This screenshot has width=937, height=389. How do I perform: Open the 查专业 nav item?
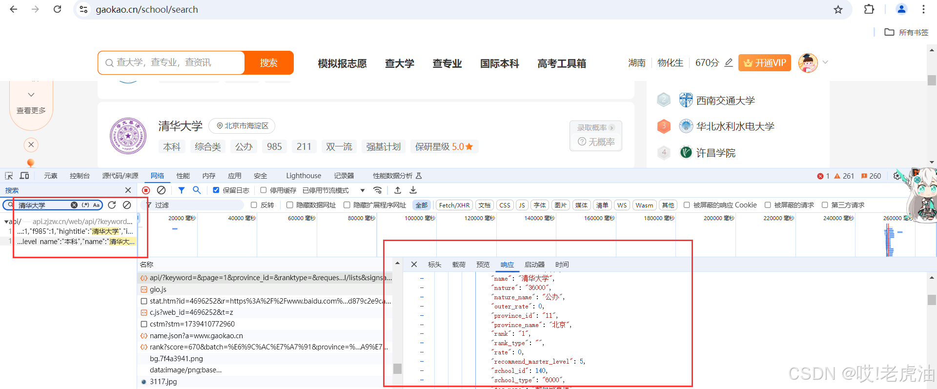coord(447,63)
